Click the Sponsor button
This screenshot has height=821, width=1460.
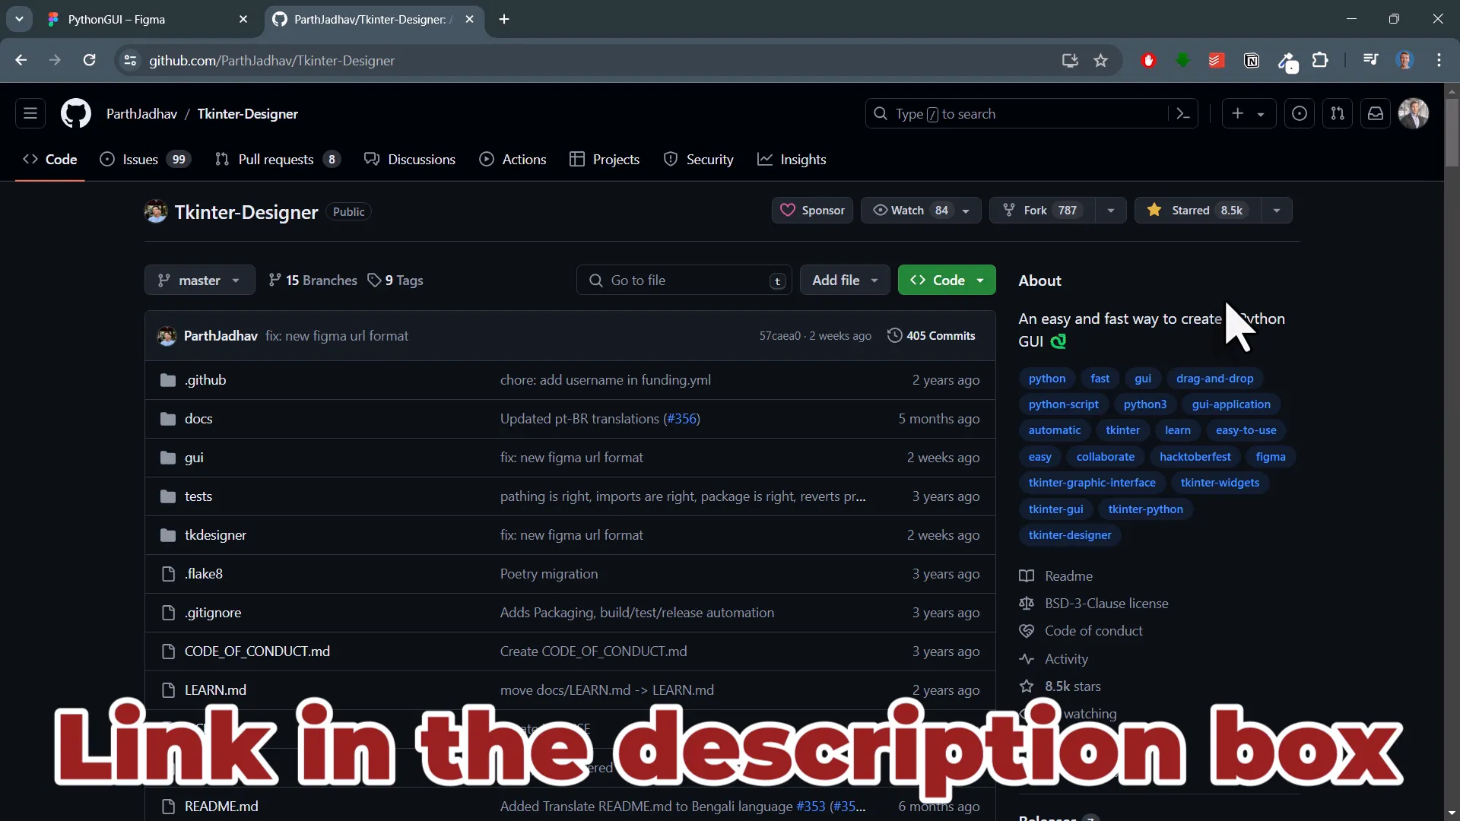point(812,211)
